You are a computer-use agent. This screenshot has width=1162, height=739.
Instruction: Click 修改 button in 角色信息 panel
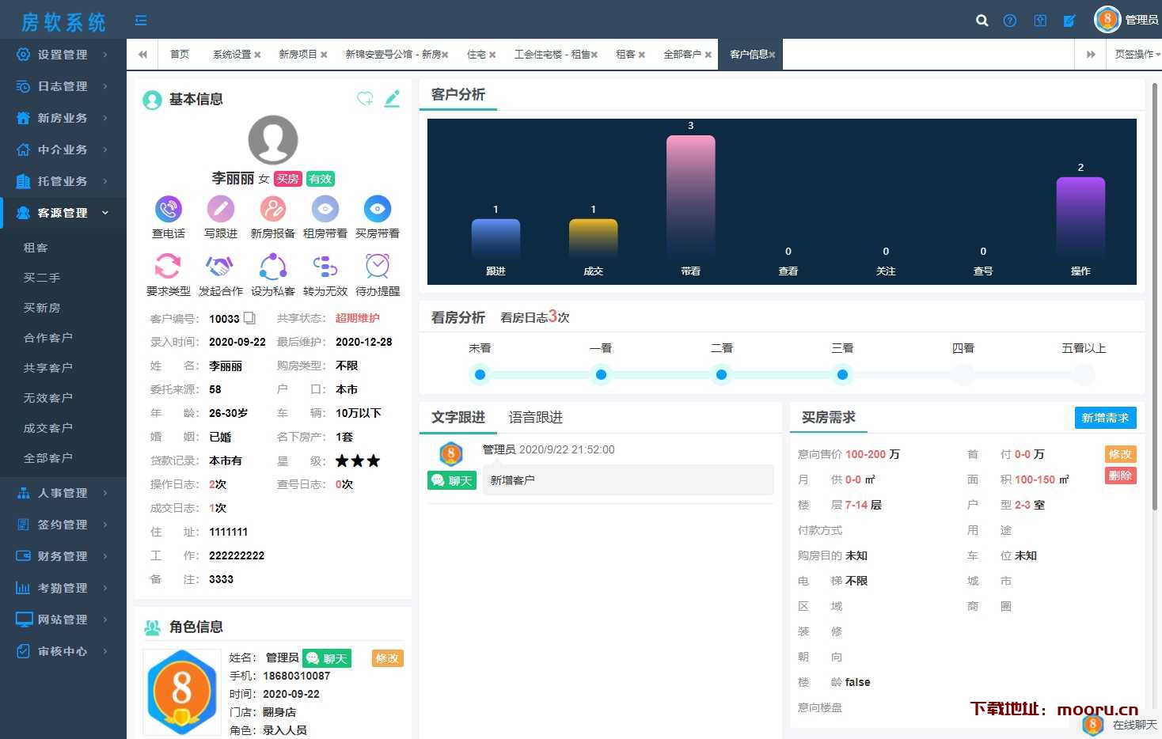click(387, 658)
